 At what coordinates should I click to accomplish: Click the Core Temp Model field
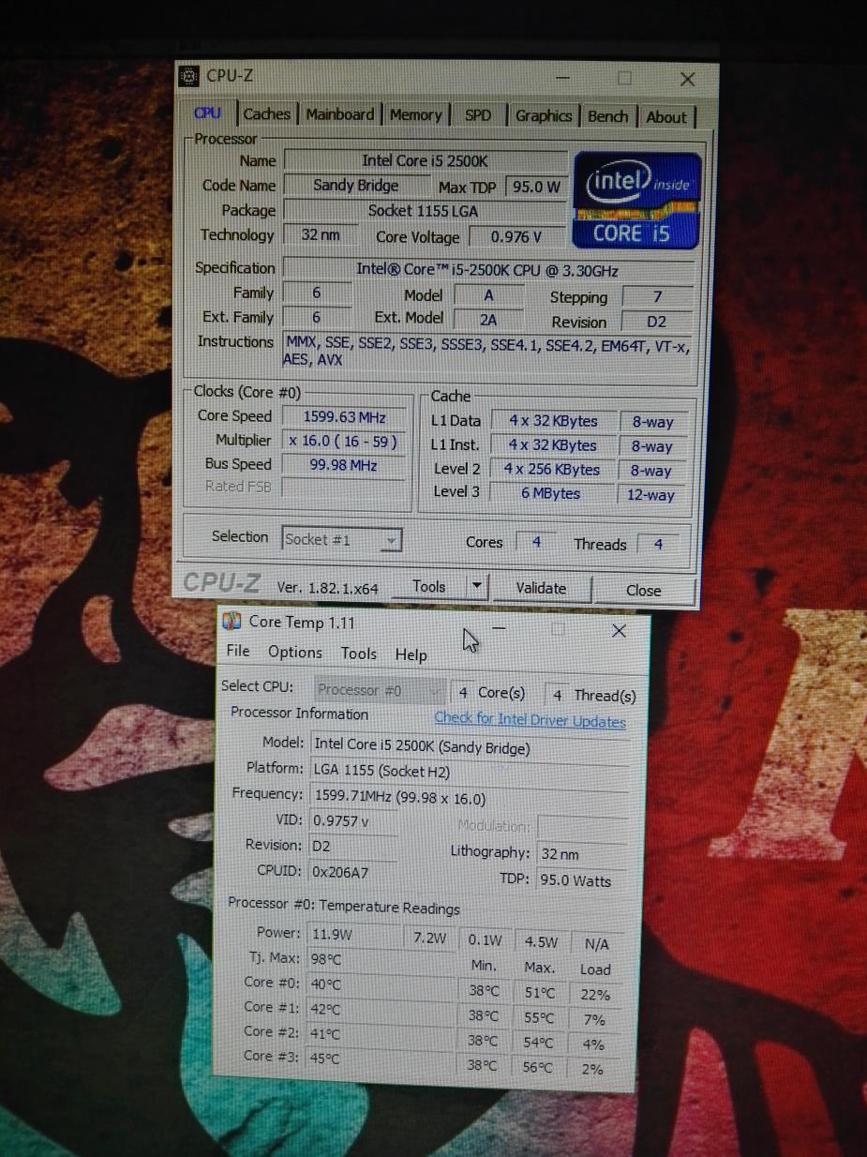(469, 747)
